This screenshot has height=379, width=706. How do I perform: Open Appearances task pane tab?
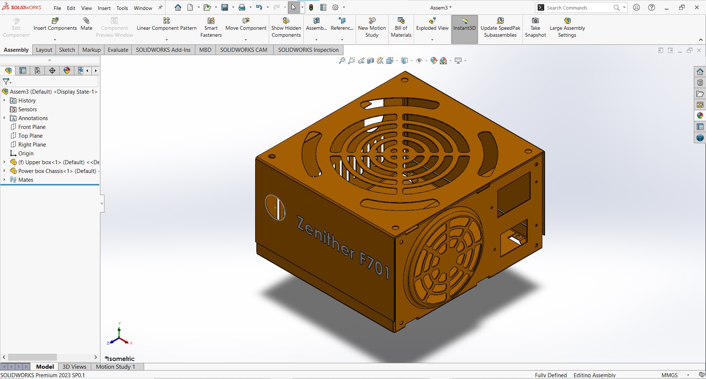point(700,116)
